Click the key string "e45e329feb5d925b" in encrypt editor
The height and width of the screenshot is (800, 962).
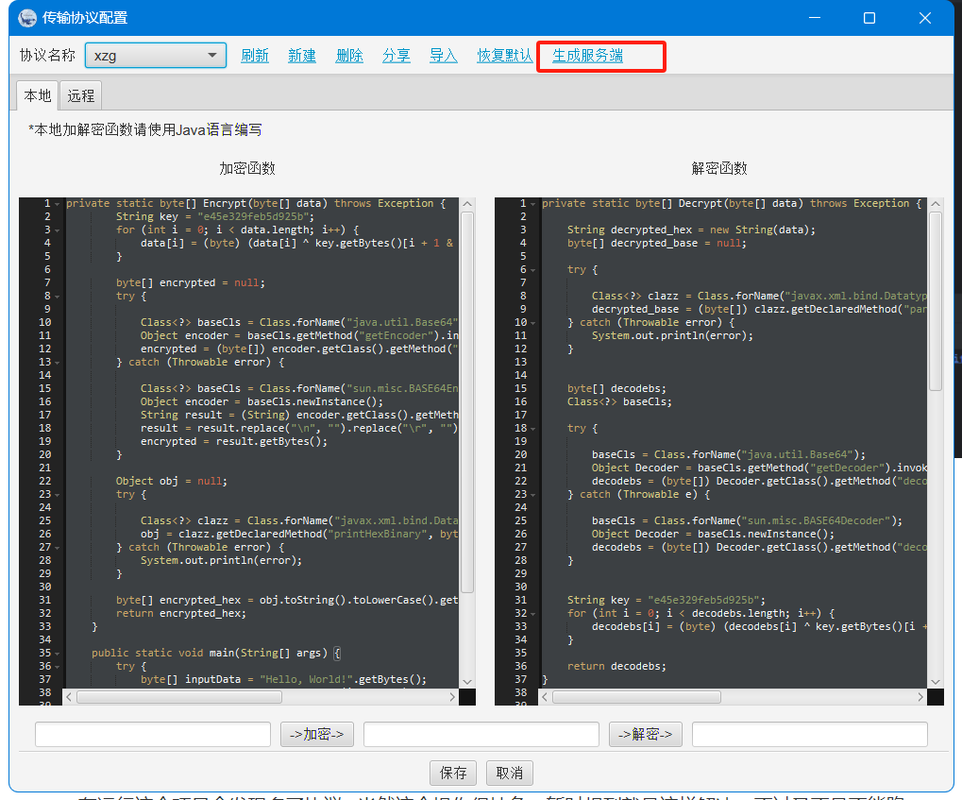tap(253, 216)
